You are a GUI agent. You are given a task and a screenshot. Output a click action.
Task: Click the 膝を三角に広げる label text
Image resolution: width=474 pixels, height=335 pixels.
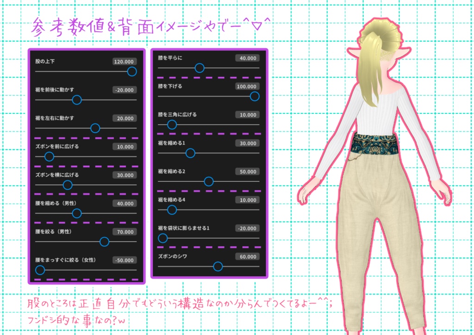pos(177,115)
